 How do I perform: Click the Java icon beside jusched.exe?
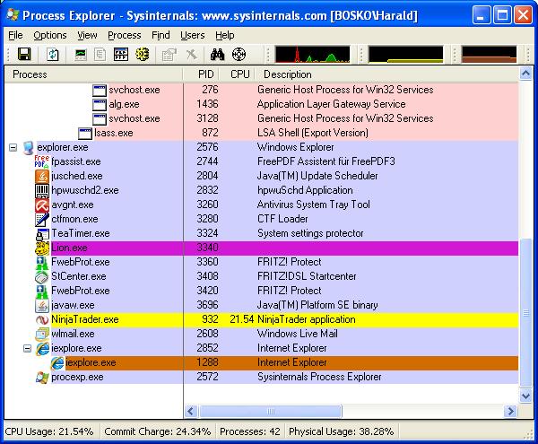click(x=42, y=176)
